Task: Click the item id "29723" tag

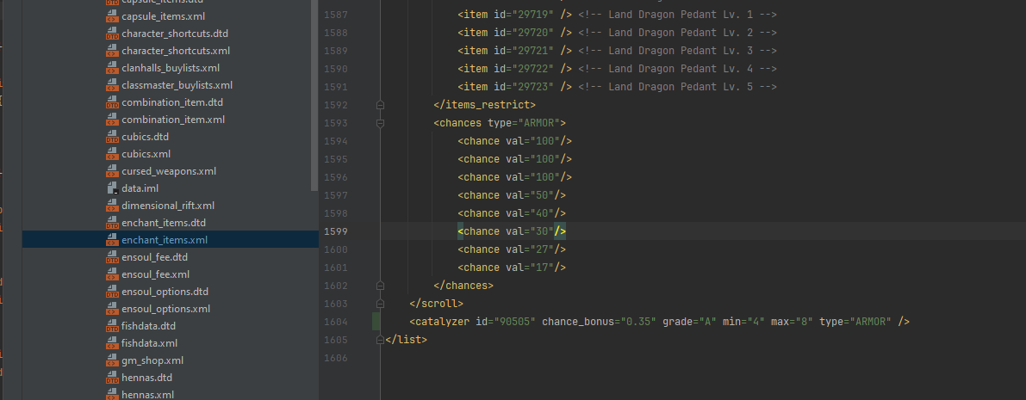Action: click(515, 87)
